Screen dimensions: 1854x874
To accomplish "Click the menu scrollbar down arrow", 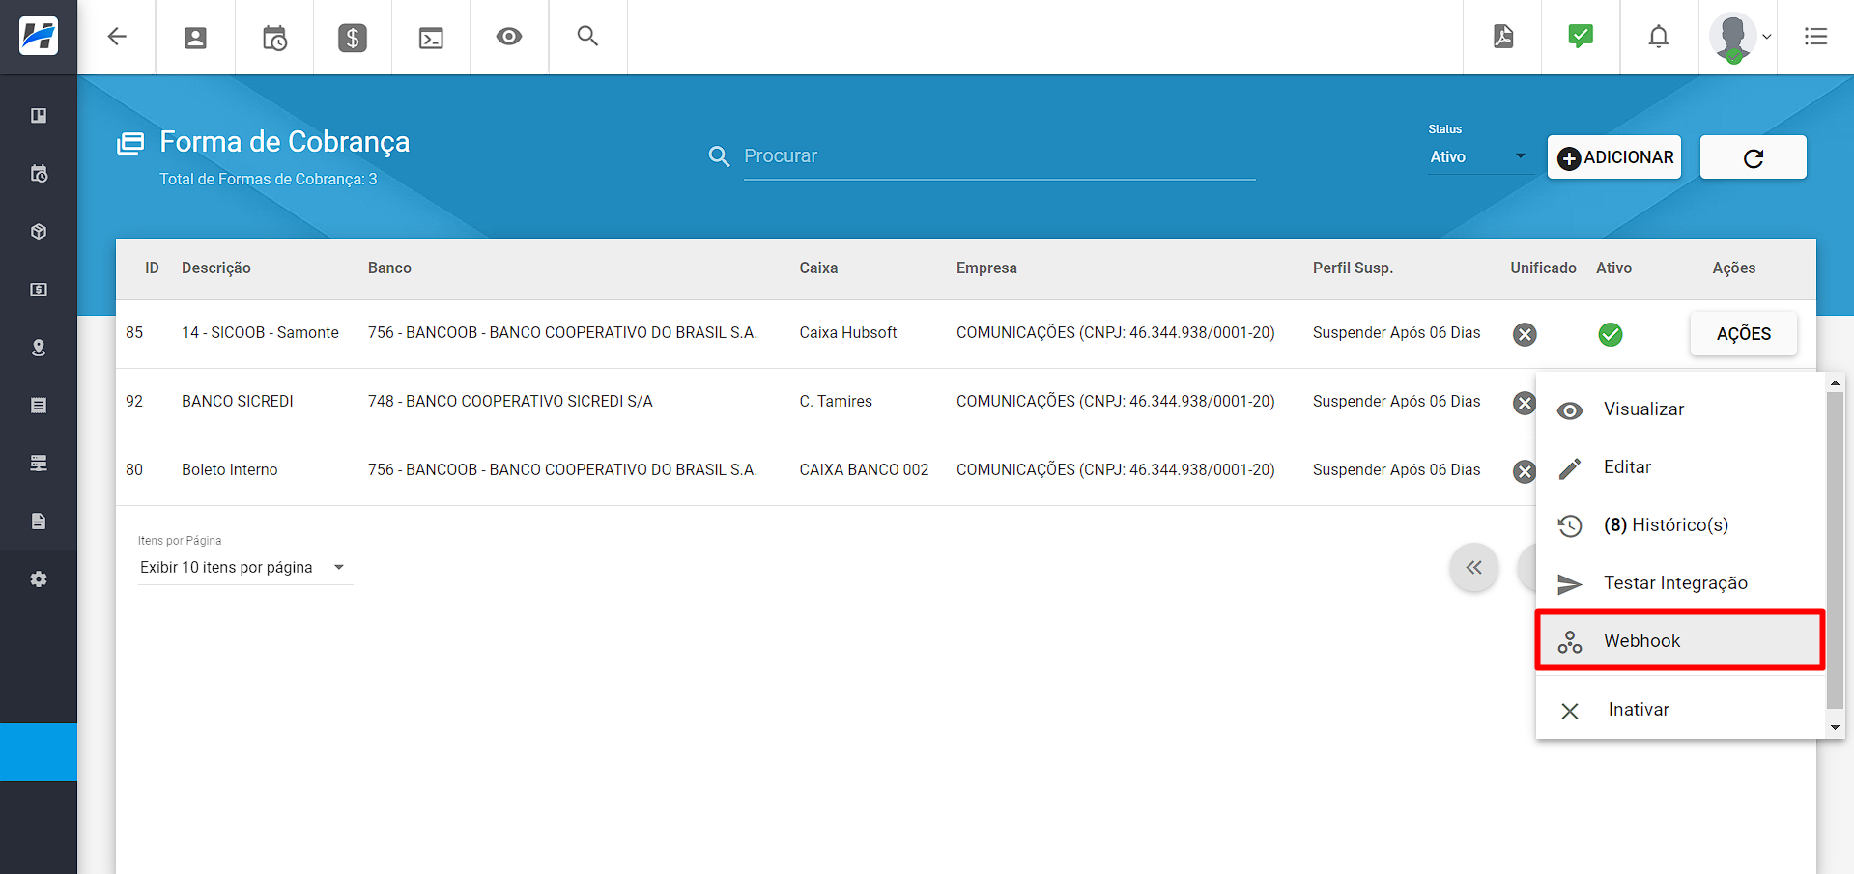I will pyautogui.click(x=1835, y=728).
